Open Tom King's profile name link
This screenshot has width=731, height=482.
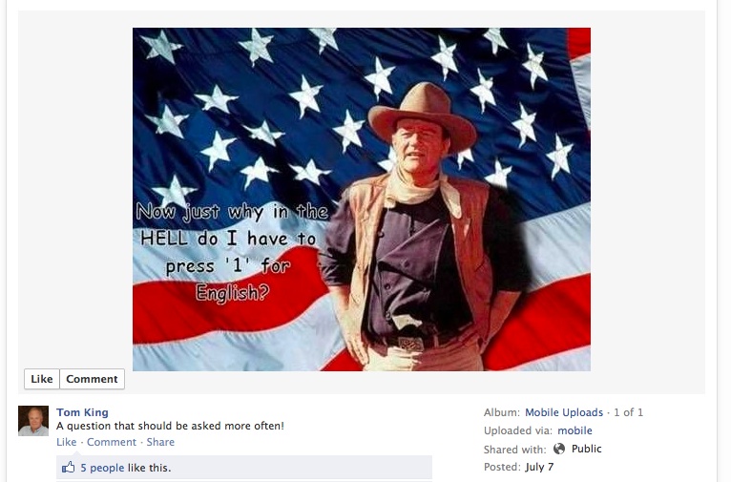click(x=82, y=412)
